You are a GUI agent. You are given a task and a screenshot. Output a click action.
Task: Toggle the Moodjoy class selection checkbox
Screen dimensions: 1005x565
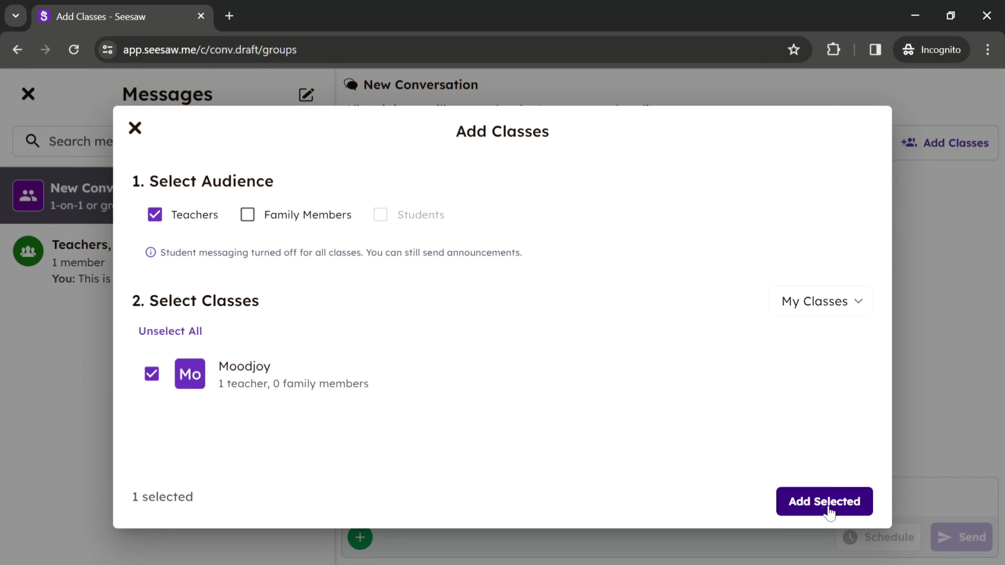click(x=151, y=373)
